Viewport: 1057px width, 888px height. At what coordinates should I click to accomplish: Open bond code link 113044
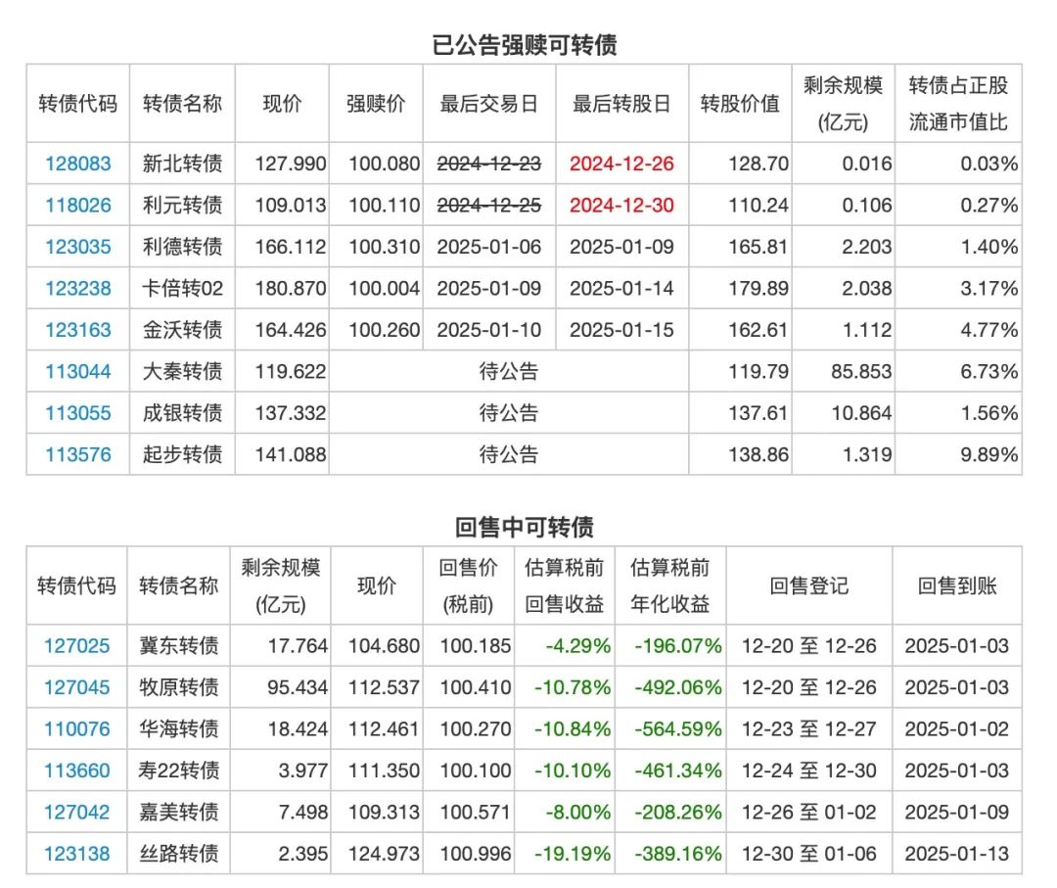[77, 371]
